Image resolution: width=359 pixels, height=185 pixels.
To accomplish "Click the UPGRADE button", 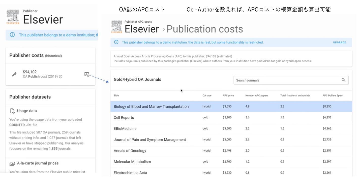I will (340, 42).
